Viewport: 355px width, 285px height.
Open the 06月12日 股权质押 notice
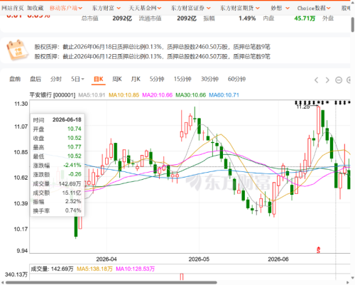tap(152, 56)
